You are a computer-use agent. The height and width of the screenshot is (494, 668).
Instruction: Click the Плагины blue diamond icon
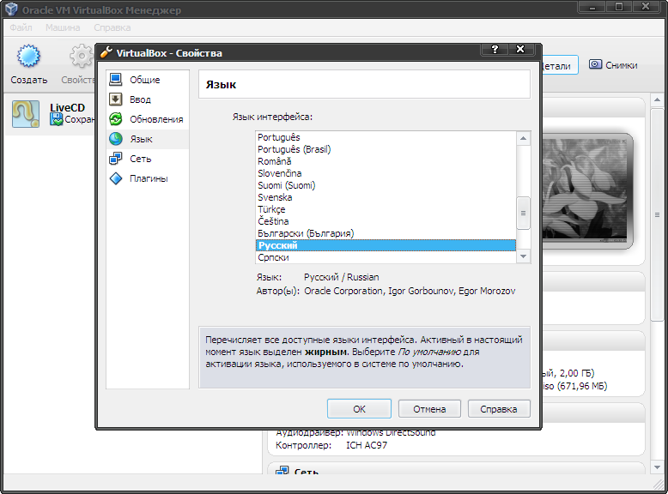[x=115, y=178]
